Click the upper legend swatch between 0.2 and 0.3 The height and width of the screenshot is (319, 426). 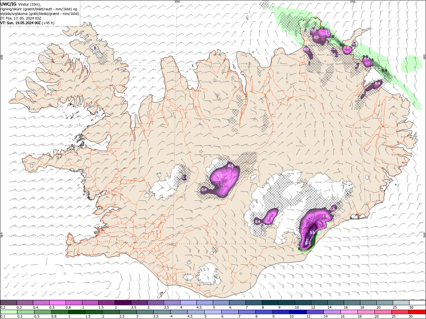tap(8, 303)
